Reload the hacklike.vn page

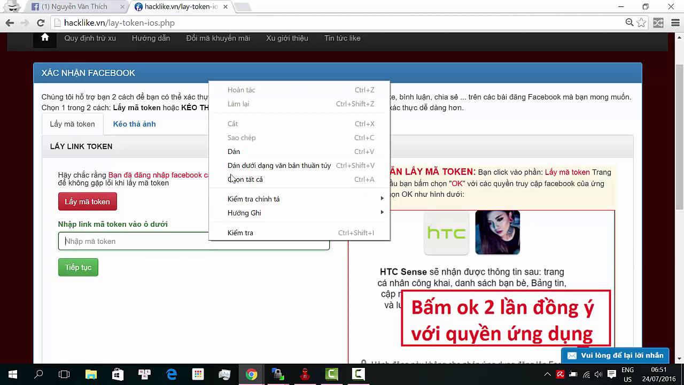[x=40, y=22]
